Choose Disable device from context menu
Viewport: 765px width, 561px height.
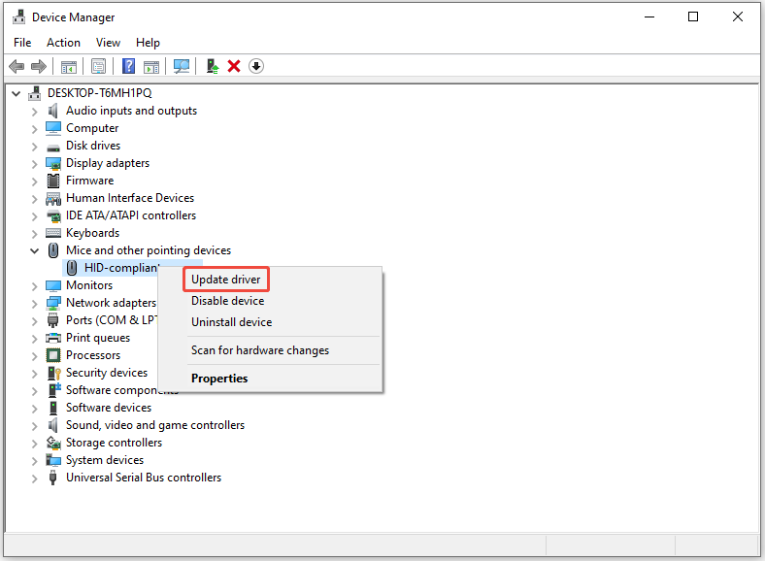coord(228,301)
